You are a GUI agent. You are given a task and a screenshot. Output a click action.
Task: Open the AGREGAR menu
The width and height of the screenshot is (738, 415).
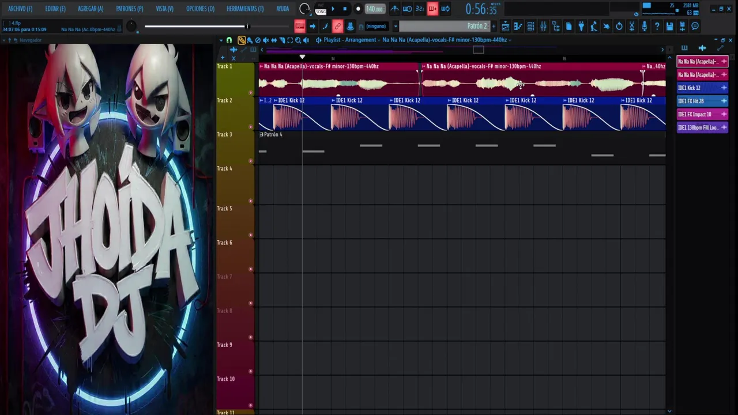click(91, 9)
